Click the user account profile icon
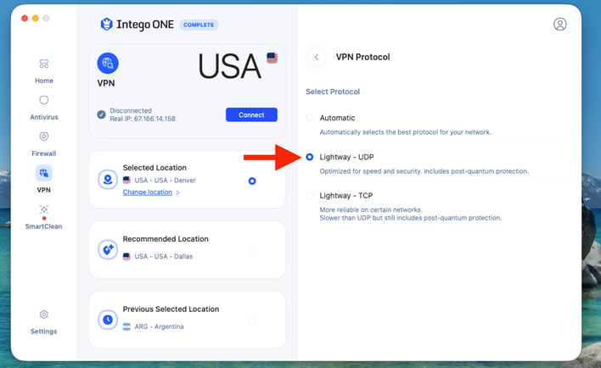 click(559, 24)
